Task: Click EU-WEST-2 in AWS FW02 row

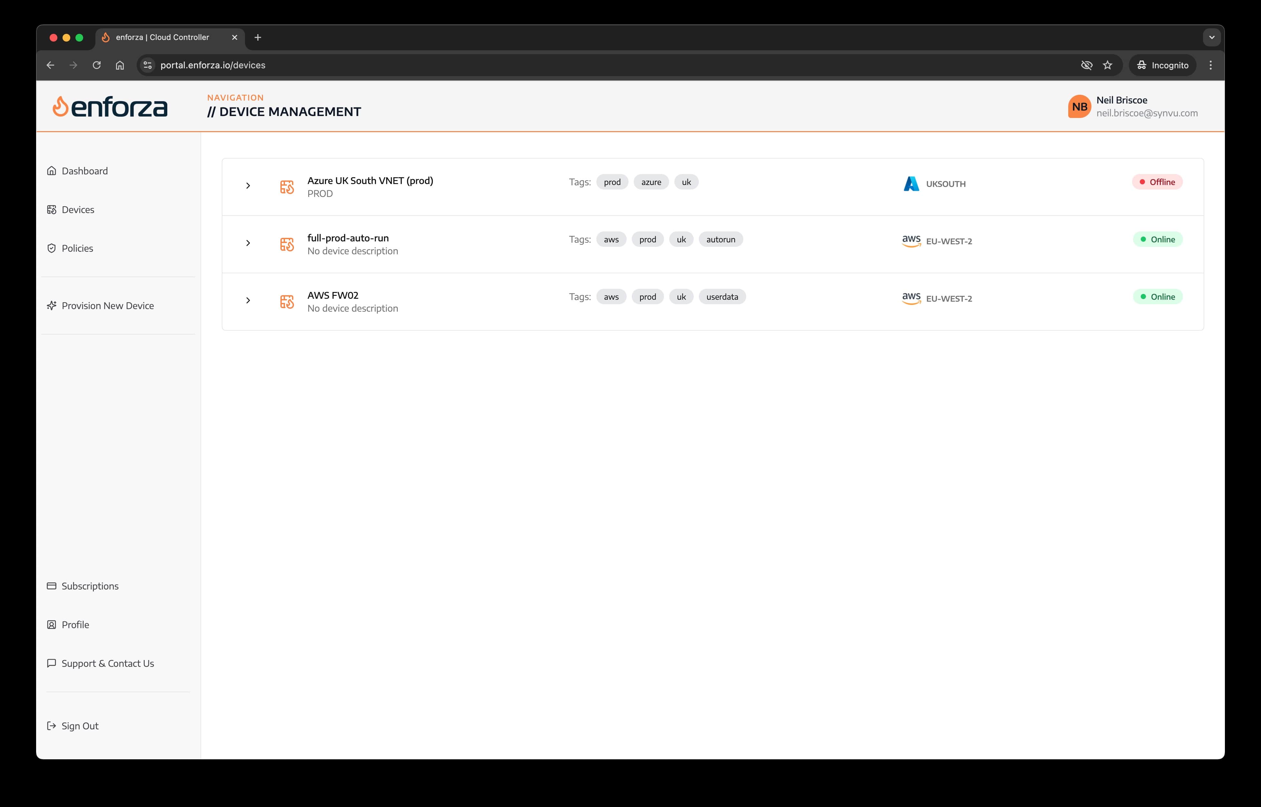Action: pyautogui.click(x=949, y=299)
